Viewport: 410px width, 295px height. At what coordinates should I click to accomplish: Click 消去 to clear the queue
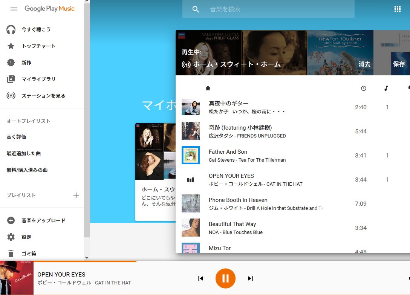pyautogui.click(x=364, y=64)
